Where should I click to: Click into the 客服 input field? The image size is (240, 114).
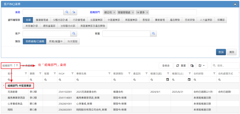point(126,34)
